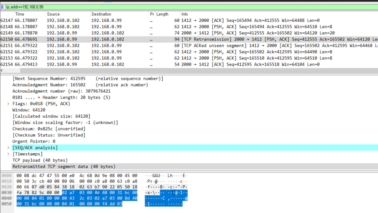
Task: Select the Urgent Pointer: 0 line
Action: [x=34, y=141]
